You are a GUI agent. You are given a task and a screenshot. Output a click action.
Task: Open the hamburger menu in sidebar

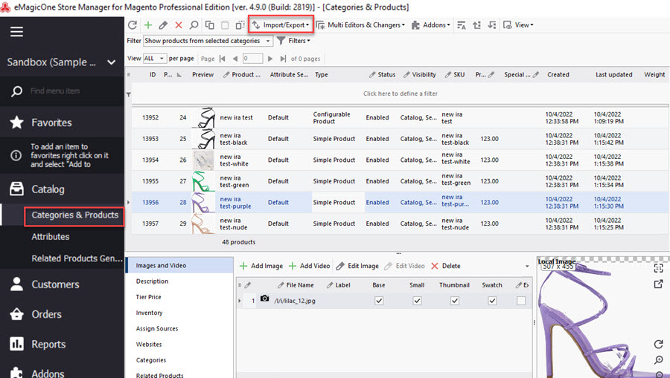click(16, 31)
